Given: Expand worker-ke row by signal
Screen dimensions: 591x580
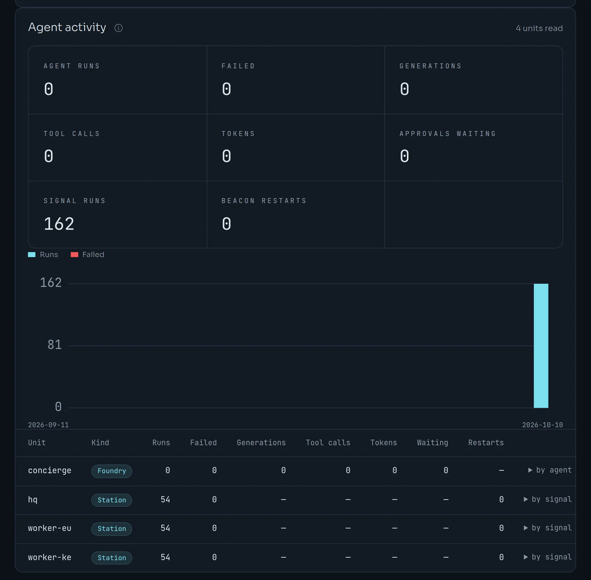Looking at the screenshot, I should (x=548, y=557).
